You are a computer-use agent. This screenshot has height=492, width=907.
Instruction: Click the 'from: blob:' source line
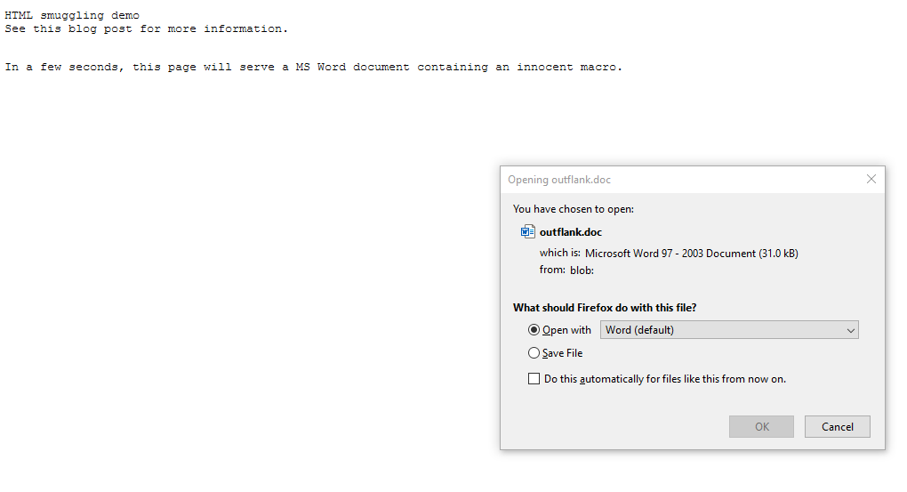coord(566,270)
